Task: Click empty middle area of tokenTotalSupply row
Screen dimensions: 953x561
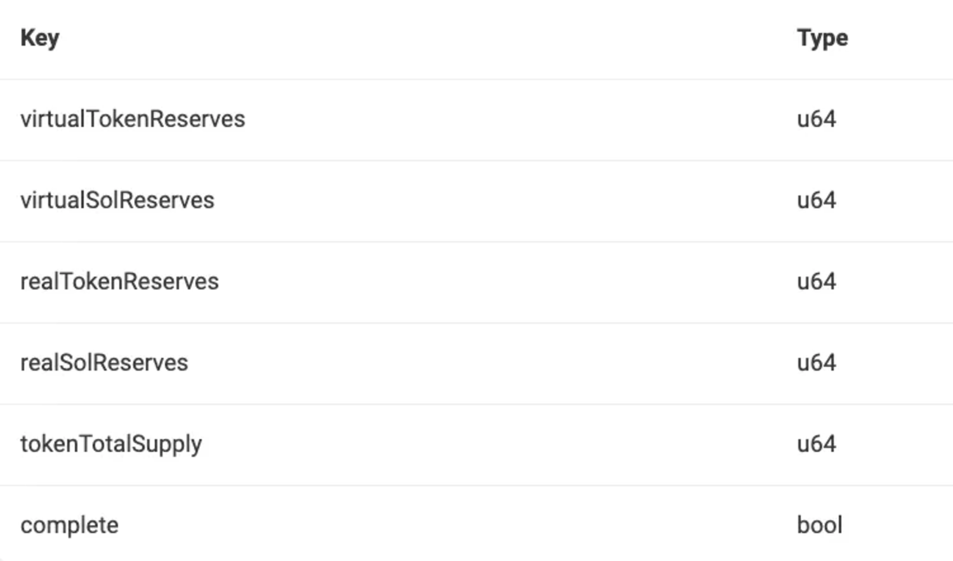Action: click(508, 444)
